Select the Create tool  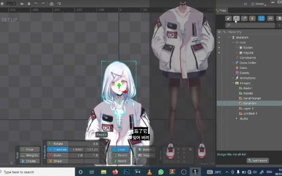pyautogui.click(x=30, y=161)
